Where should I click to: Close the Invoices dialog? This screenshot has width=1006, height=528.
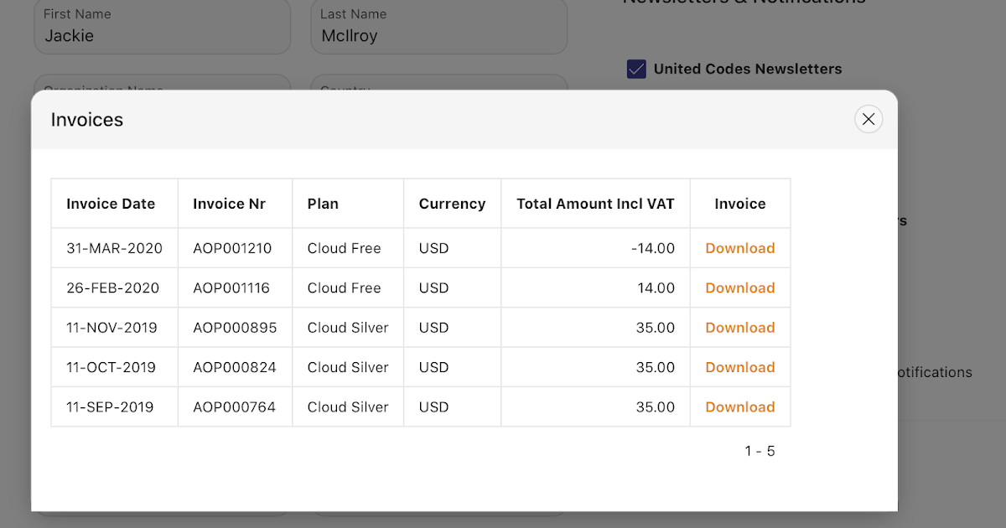869,119
